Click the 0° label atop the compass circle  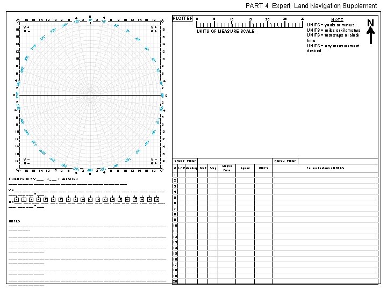pos(91,20)
